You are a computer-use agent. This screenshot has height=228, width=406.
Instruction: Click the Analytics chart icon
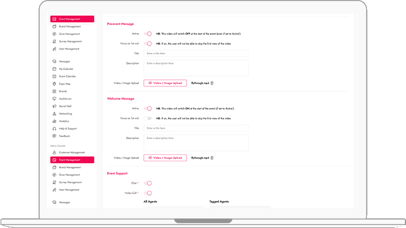click(54, 121)
